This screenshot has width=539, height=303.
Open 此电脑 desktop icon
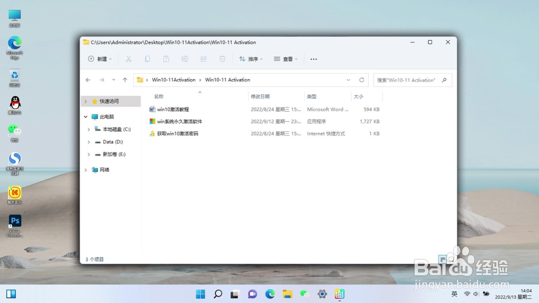click(x=14, y=18)
